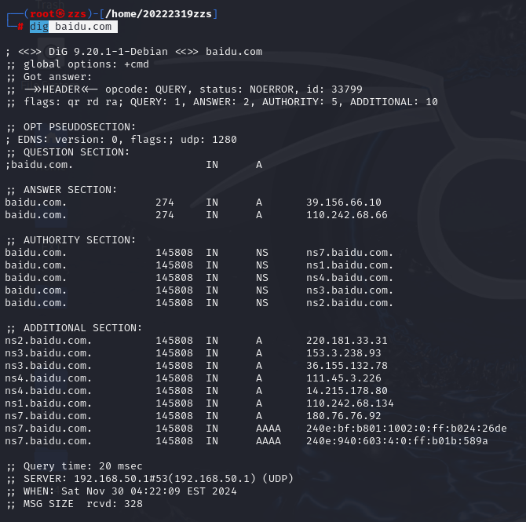Click the ns1.baidu.com. authority entry
The height and width of the screenshot is (522, 526).
pyautogui.click(x=349, y=265)
